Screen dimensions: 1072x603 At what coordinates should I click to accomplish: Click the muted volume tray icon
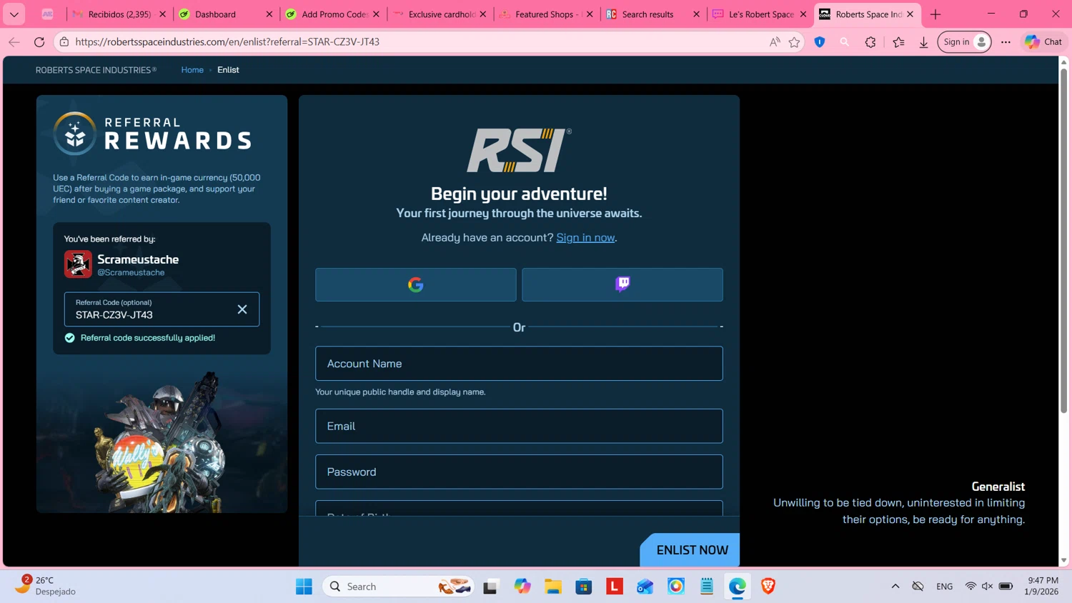987,587
